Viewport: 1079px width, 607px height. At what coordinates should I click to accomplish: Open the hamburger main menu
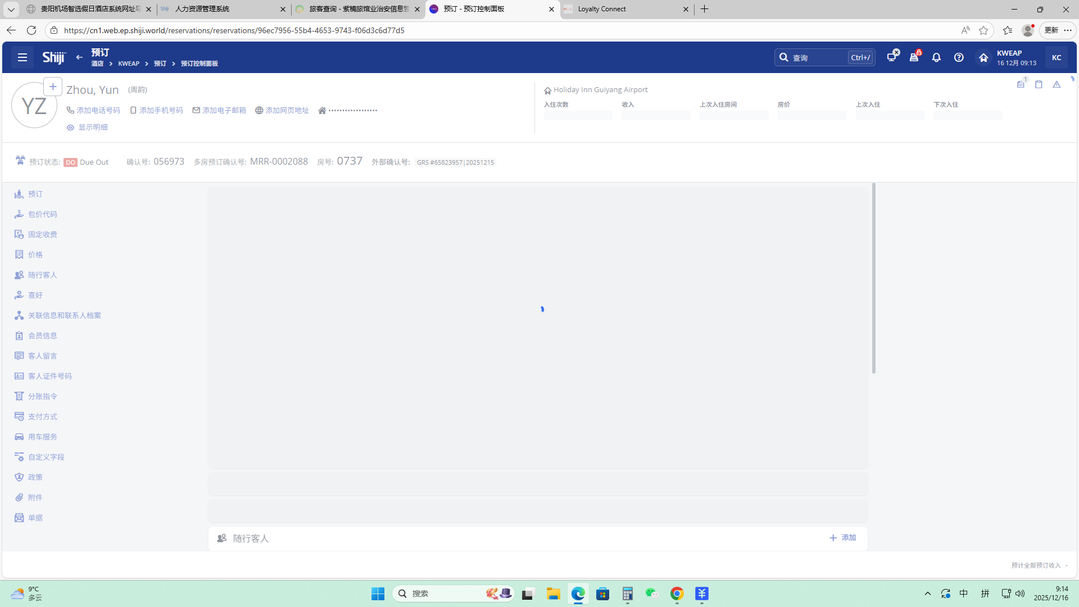(22, 57)
